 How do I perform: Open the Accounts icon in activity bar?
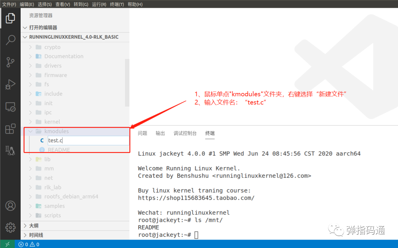click(10, 206)
